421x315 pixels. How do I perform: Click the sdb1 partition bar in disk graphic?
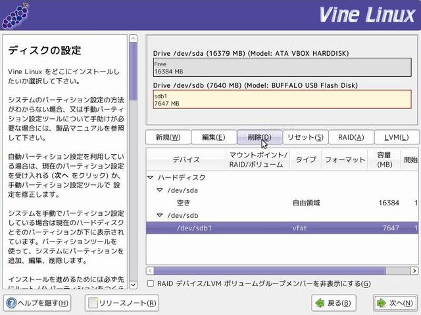pos(282,99)
